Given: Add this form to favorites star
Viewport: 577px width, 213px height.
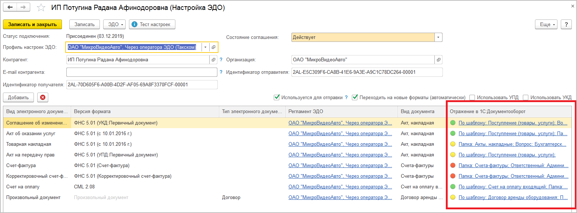Looking at the screenshot, I should (41, 8).
